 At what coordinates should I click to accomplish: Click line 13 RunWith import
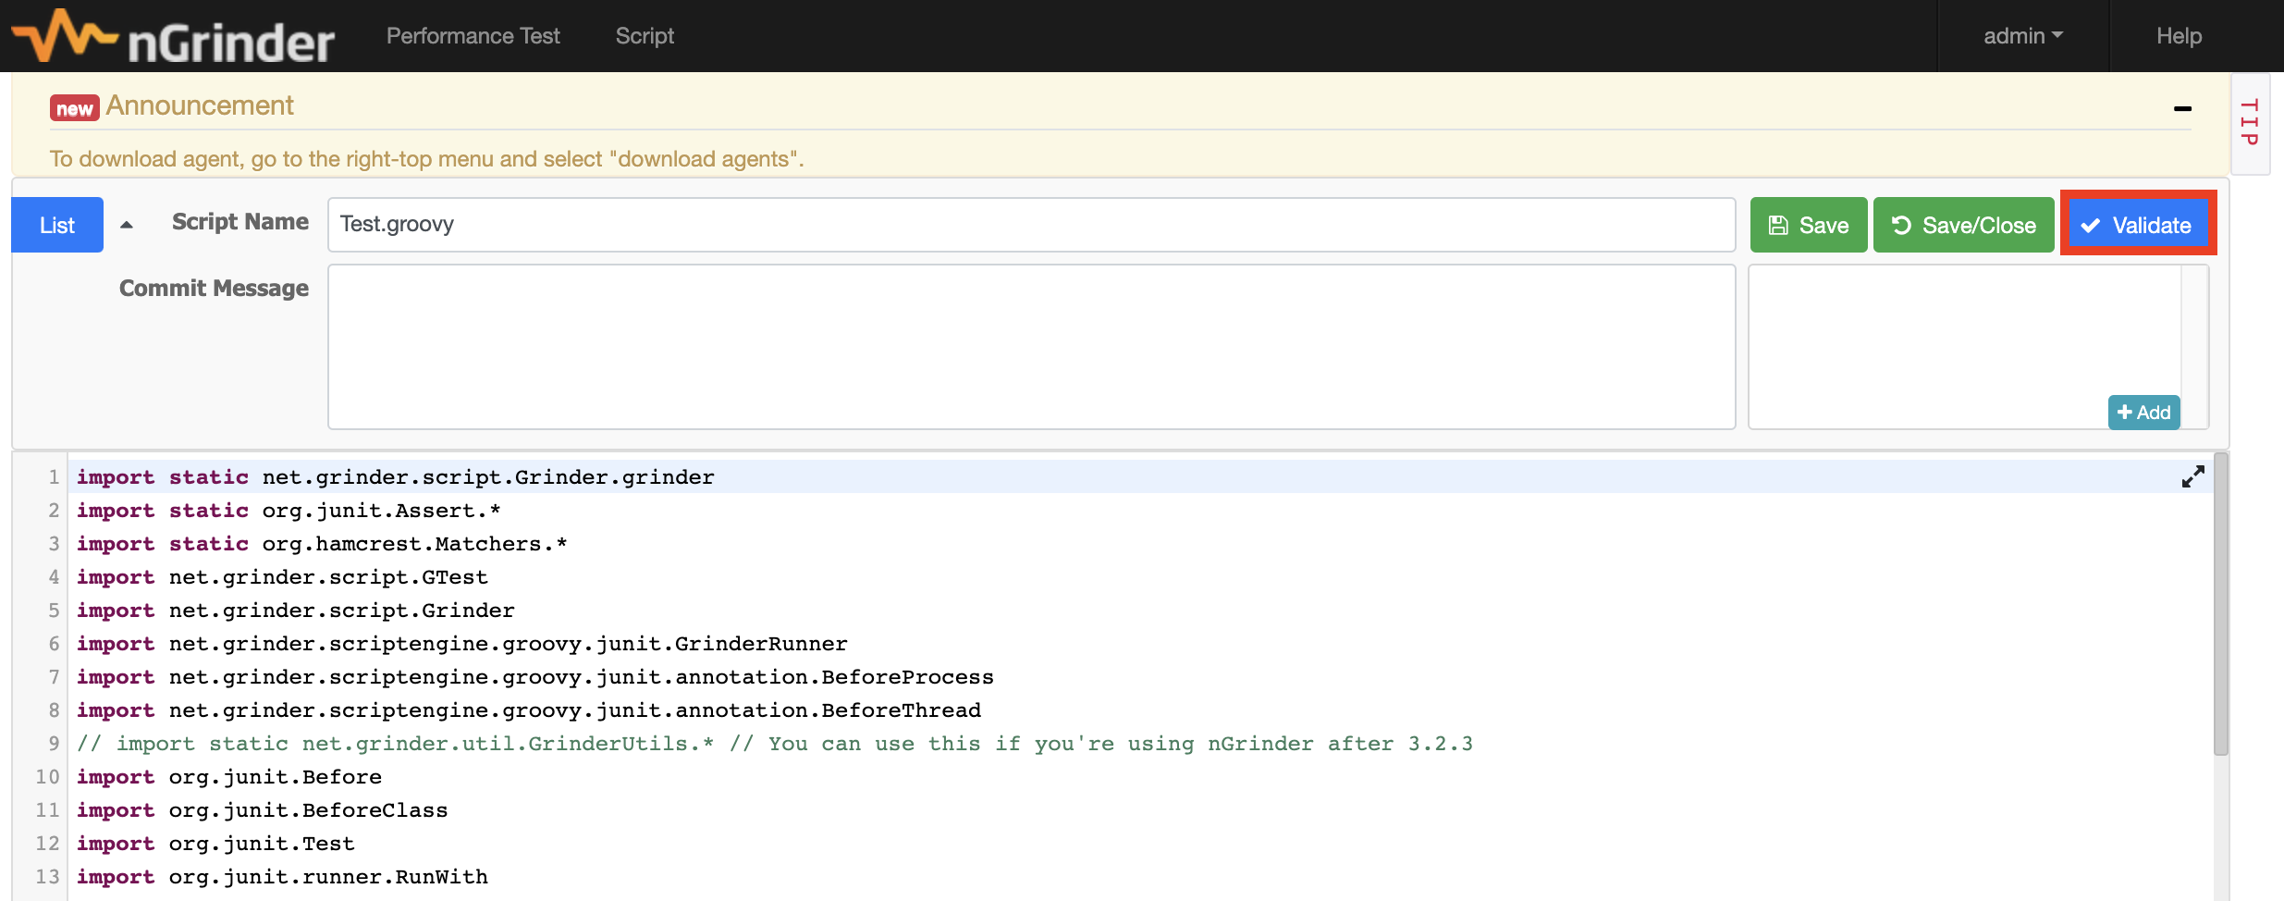[282, 877]
